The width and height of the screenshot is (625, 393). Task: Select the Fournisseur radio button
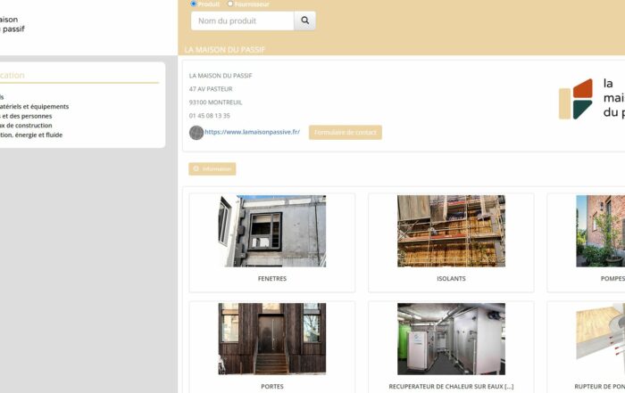click(x=230, y=4)
